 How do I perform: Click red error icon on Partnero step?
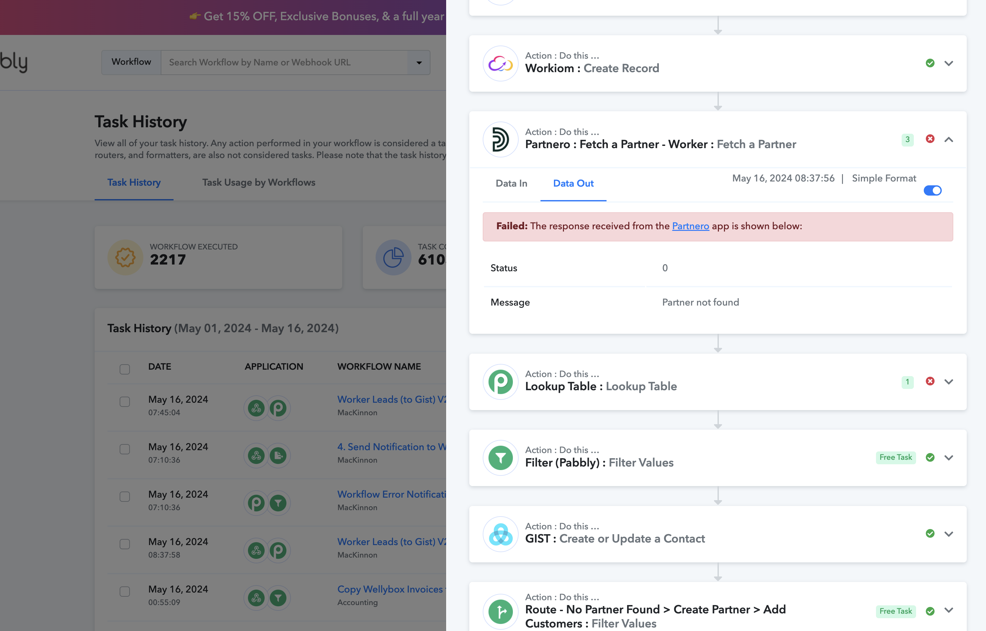930,139
